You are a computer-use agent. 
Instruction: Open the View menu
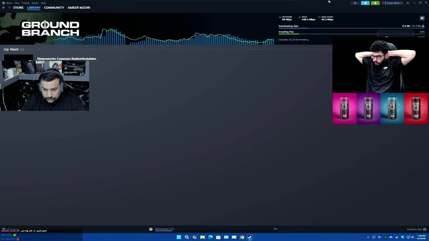pos(17,3)
